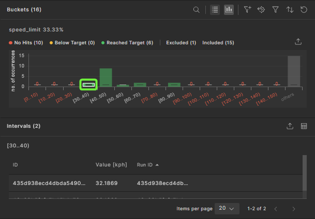This screenshot has height=219, width=315.
Task: Export the buckets chart
Action: pos(298,42)
